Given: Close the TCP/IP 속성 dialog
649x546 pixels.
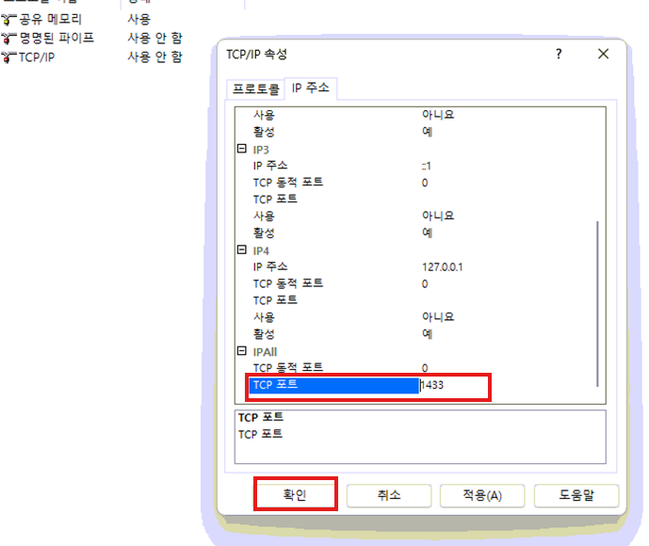Looking at the screenshot, I should click(603, 54).
